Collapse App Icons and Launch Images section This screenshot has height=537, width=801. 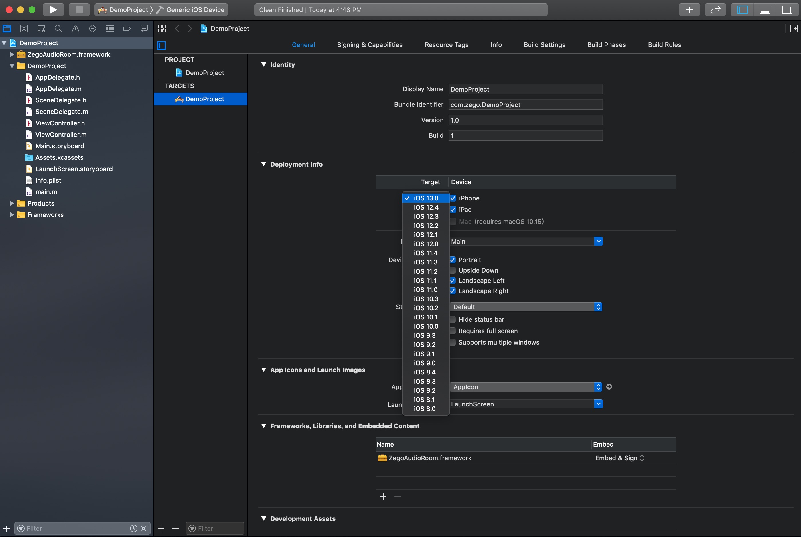(x=263, y=370)
